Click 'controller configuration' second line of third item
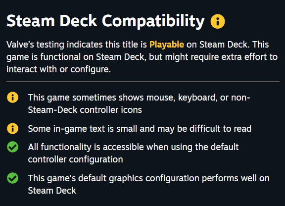This screenshot has height=206, width=285. click(75, 159)
